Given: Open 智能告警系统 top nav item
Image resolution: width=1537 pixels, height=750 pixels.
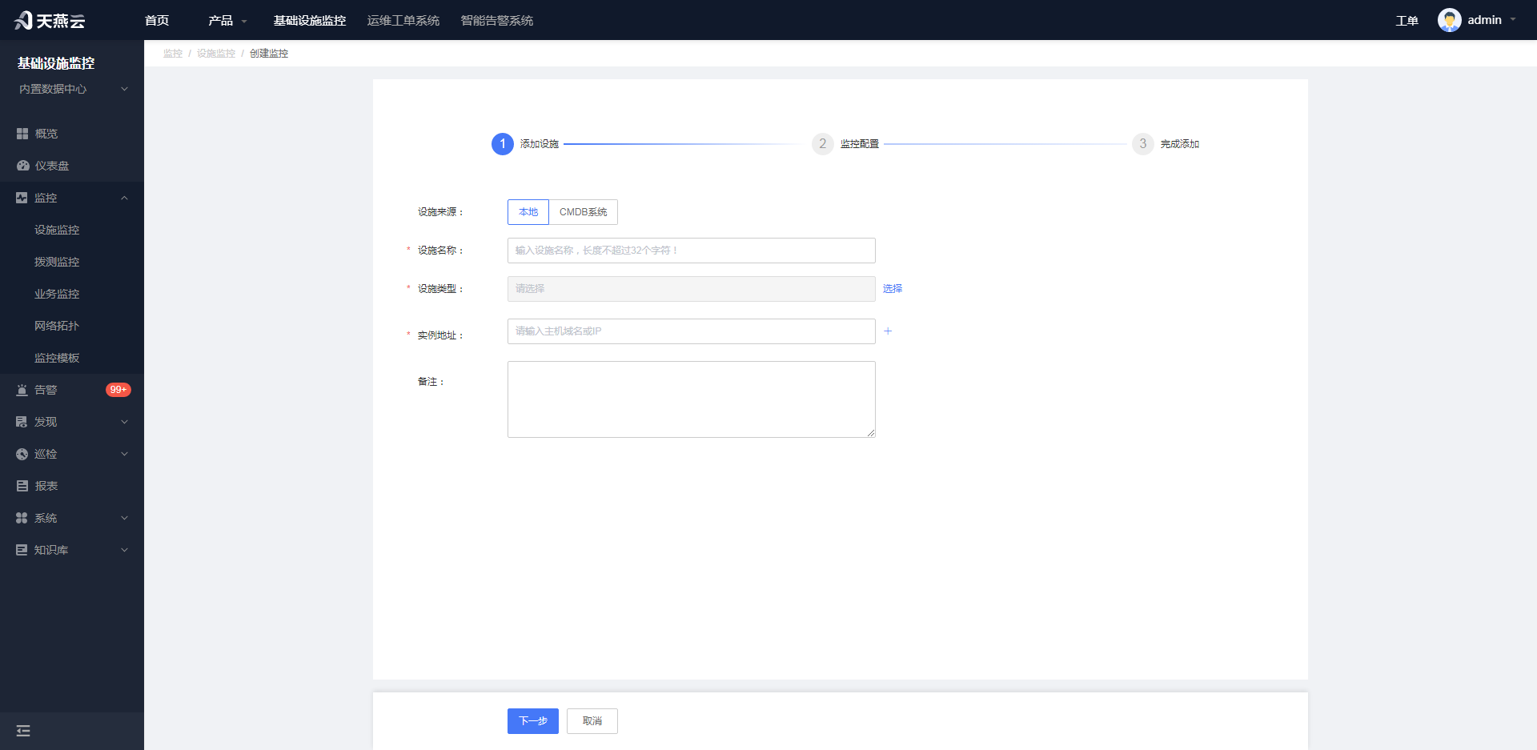Looking at the screenshot, I should coord(497,20).
